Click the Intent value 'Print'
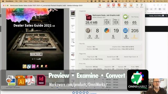This screenshot has width=168, height=94. point(118,59)
